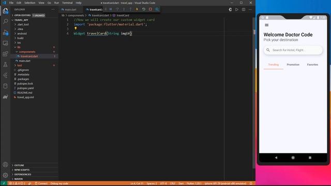Click the lightbulb code action icon
The width and height of the screenshot is (331, 186).
coord(76,28)
